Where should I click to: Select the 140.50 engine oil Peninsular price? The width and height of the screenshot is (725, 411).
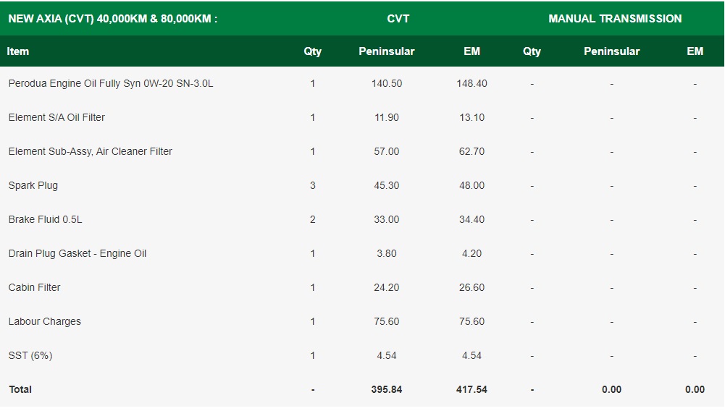386,83
